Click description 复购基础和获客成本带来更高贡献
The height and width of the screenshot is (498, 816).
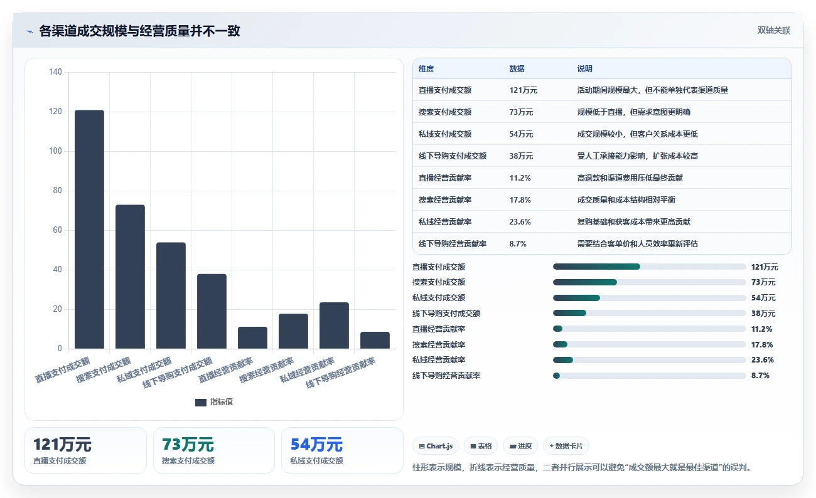click(x=634, y=222)
